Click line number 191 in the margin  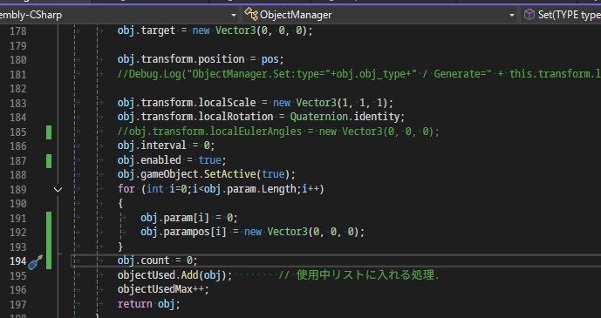pyautogui.click(x=18, y=219)
